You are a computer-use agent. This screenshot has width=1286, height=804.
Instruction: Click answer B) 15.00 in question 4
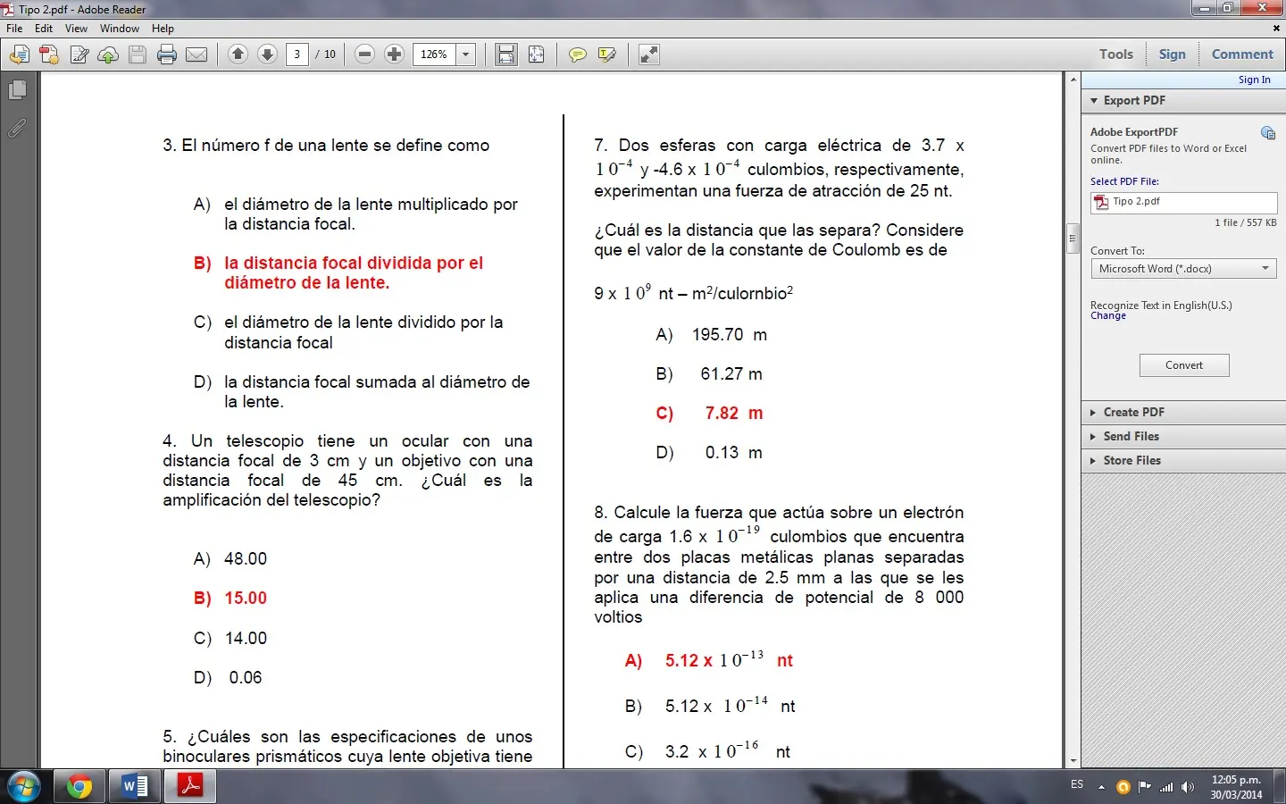pyautogui.click(x=230, y=599)
